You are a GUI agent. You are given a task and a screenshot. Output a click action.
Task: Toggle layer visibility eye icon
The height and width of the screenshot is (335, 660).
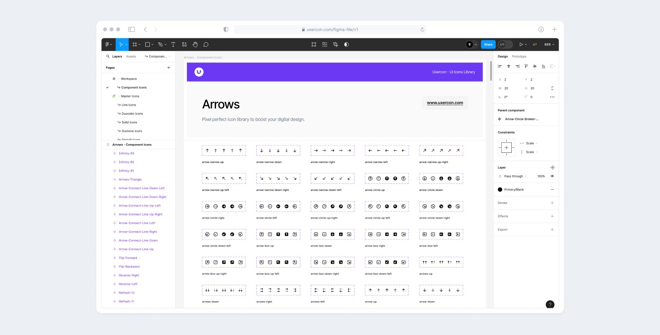coord(552,176)
